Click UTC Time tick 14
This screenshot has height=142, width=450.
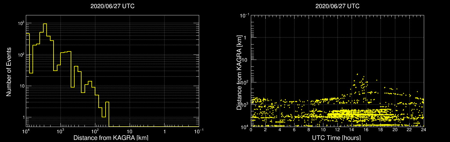click(x=352, y=130)
